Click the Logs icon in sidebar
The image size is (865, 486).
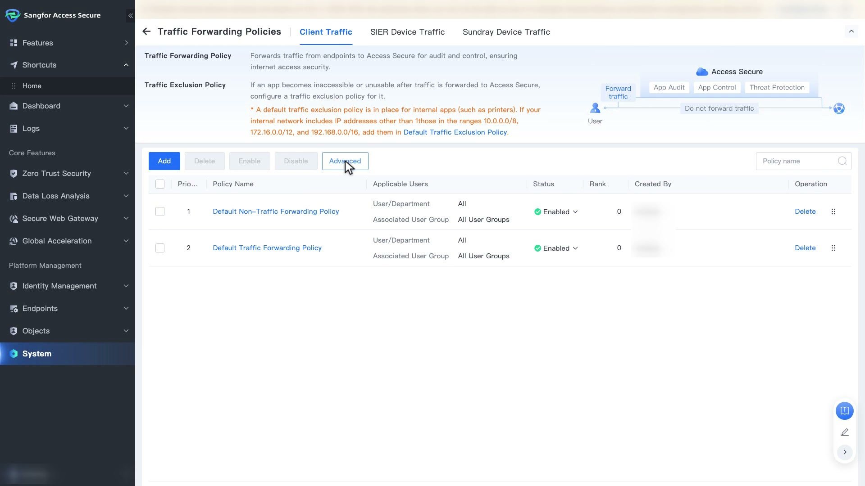(x=14, y=128)
